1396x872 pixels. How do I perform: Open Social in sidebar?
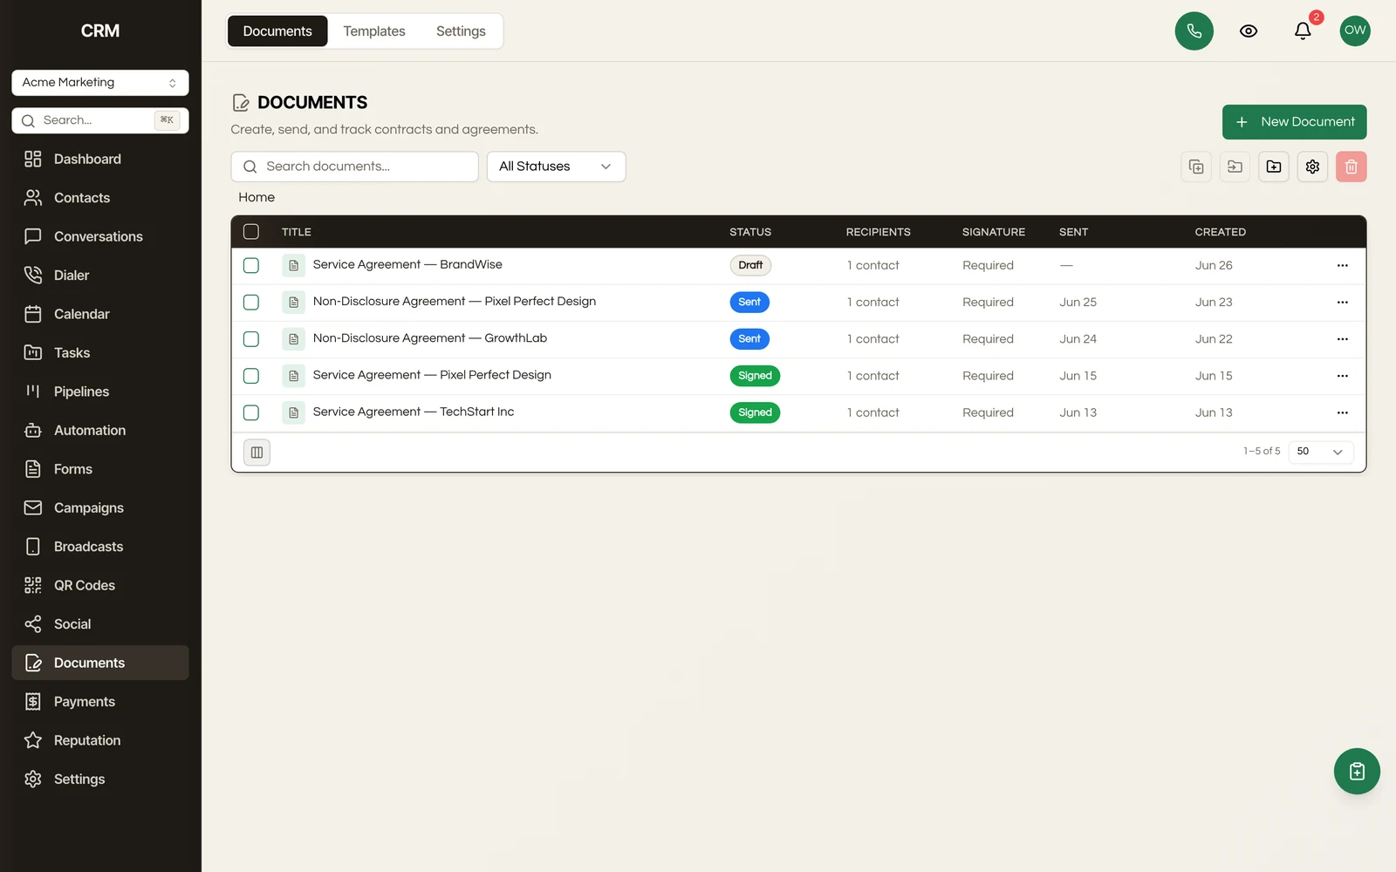click(100, 624)
